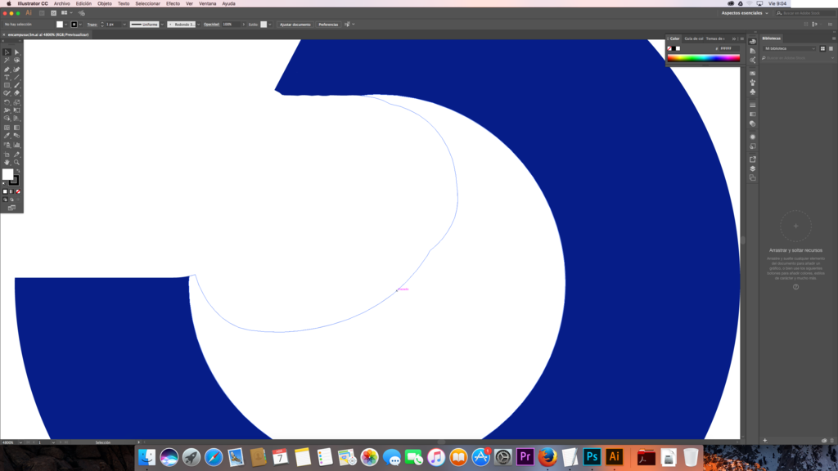The width and height of the screenshot is (838, 471).
Task: Select the Eraser tool
Action: click(x=16, y=93)
